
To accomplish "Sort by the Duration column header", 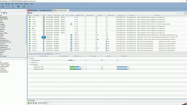I will coord(37,15).
